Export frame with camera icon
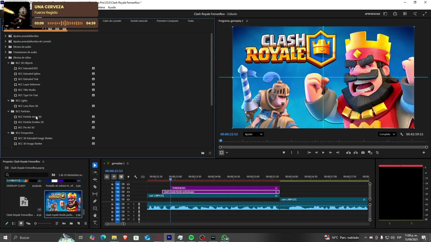431x242 pixels. pos(363,153)
